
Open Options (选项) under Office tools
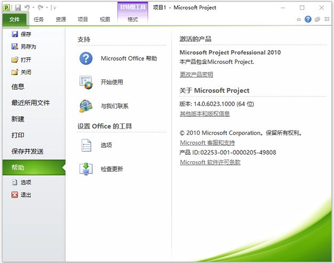86,145
